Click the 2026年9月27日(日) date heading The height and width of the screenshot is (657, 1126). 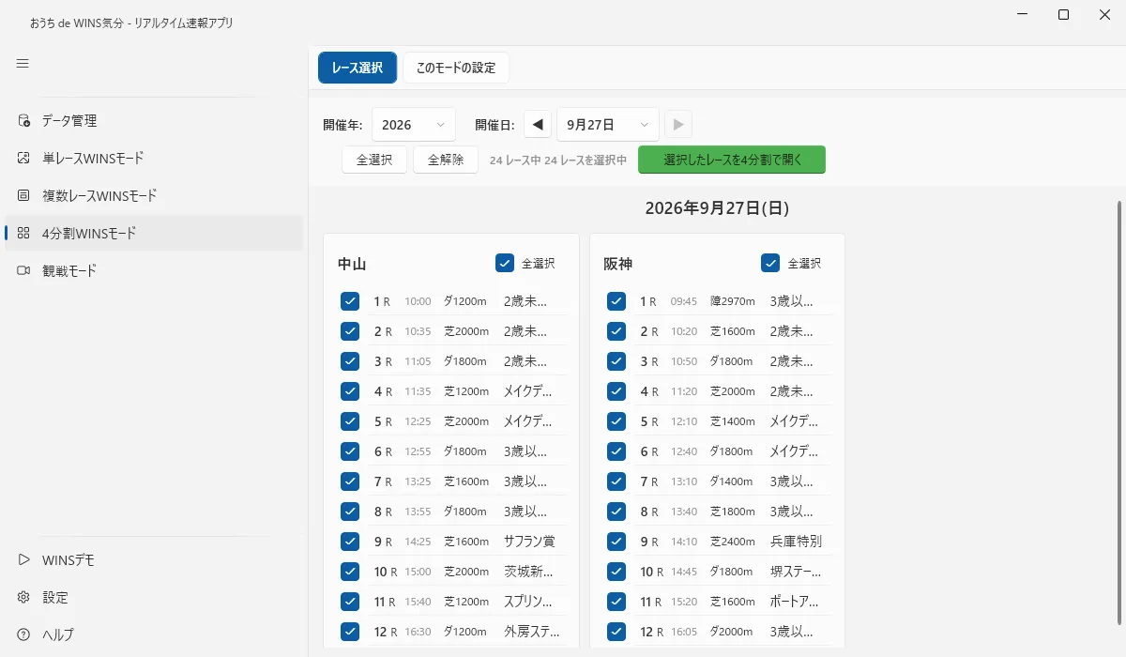click(x=717, y=208)
